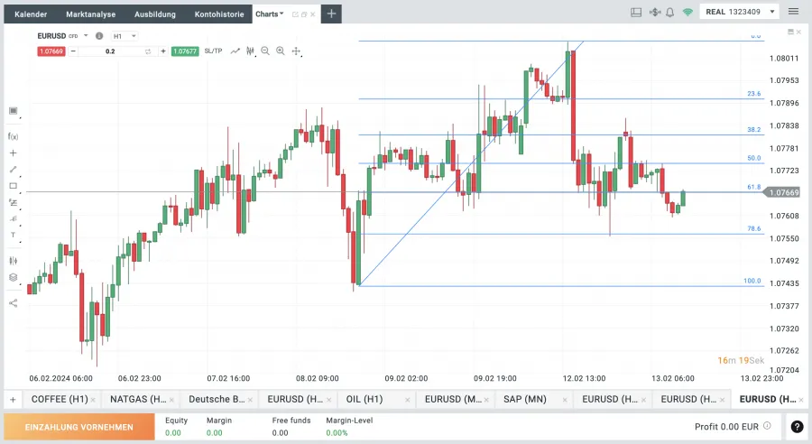Zoom in the chart
This screenshot has width=812, height=444.
tap(281, 51)
